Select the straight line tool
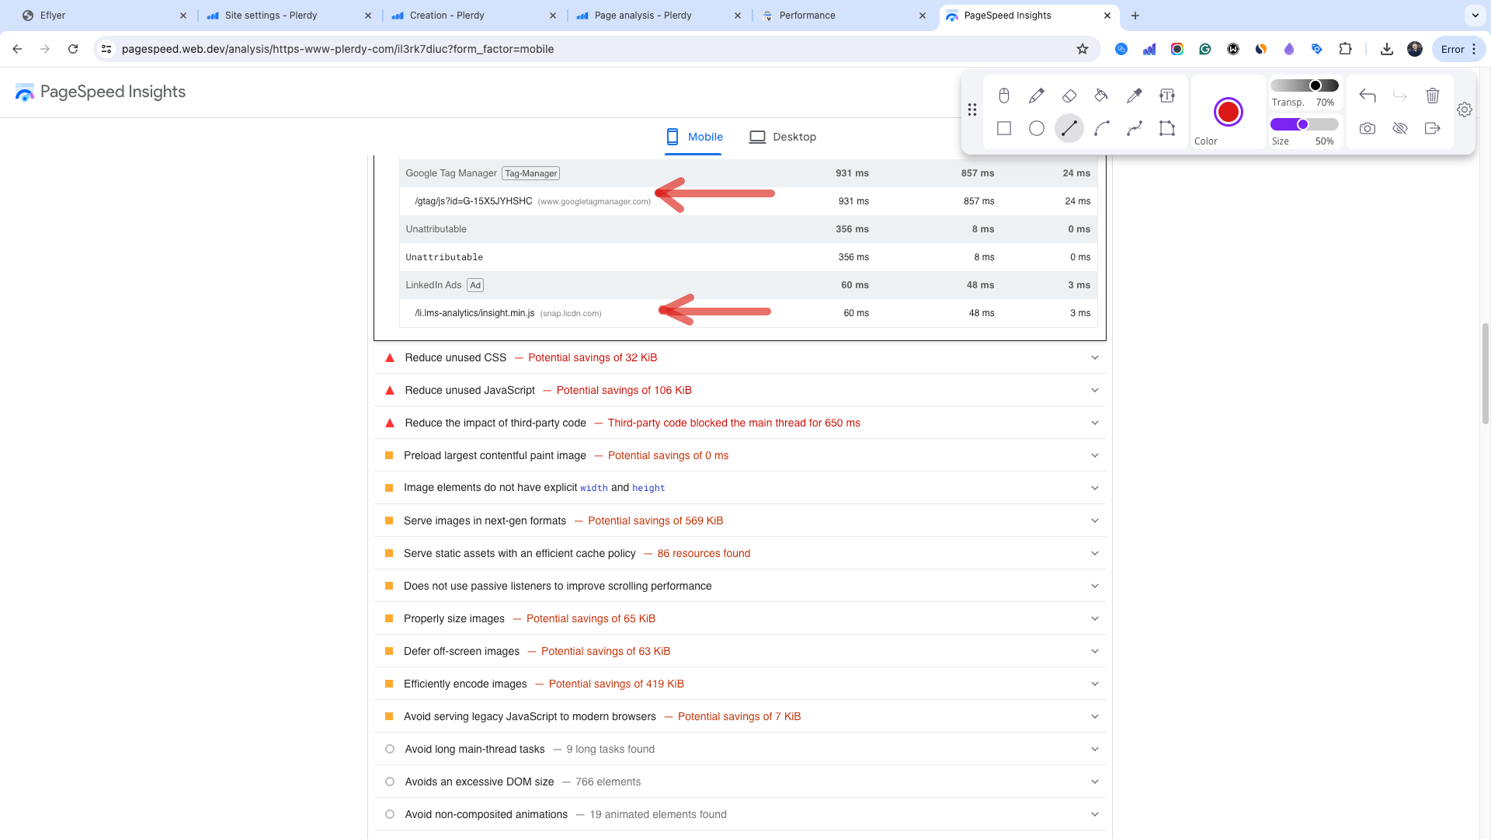This screenshot has width=1491, height=839. [x=1069, y=128]
